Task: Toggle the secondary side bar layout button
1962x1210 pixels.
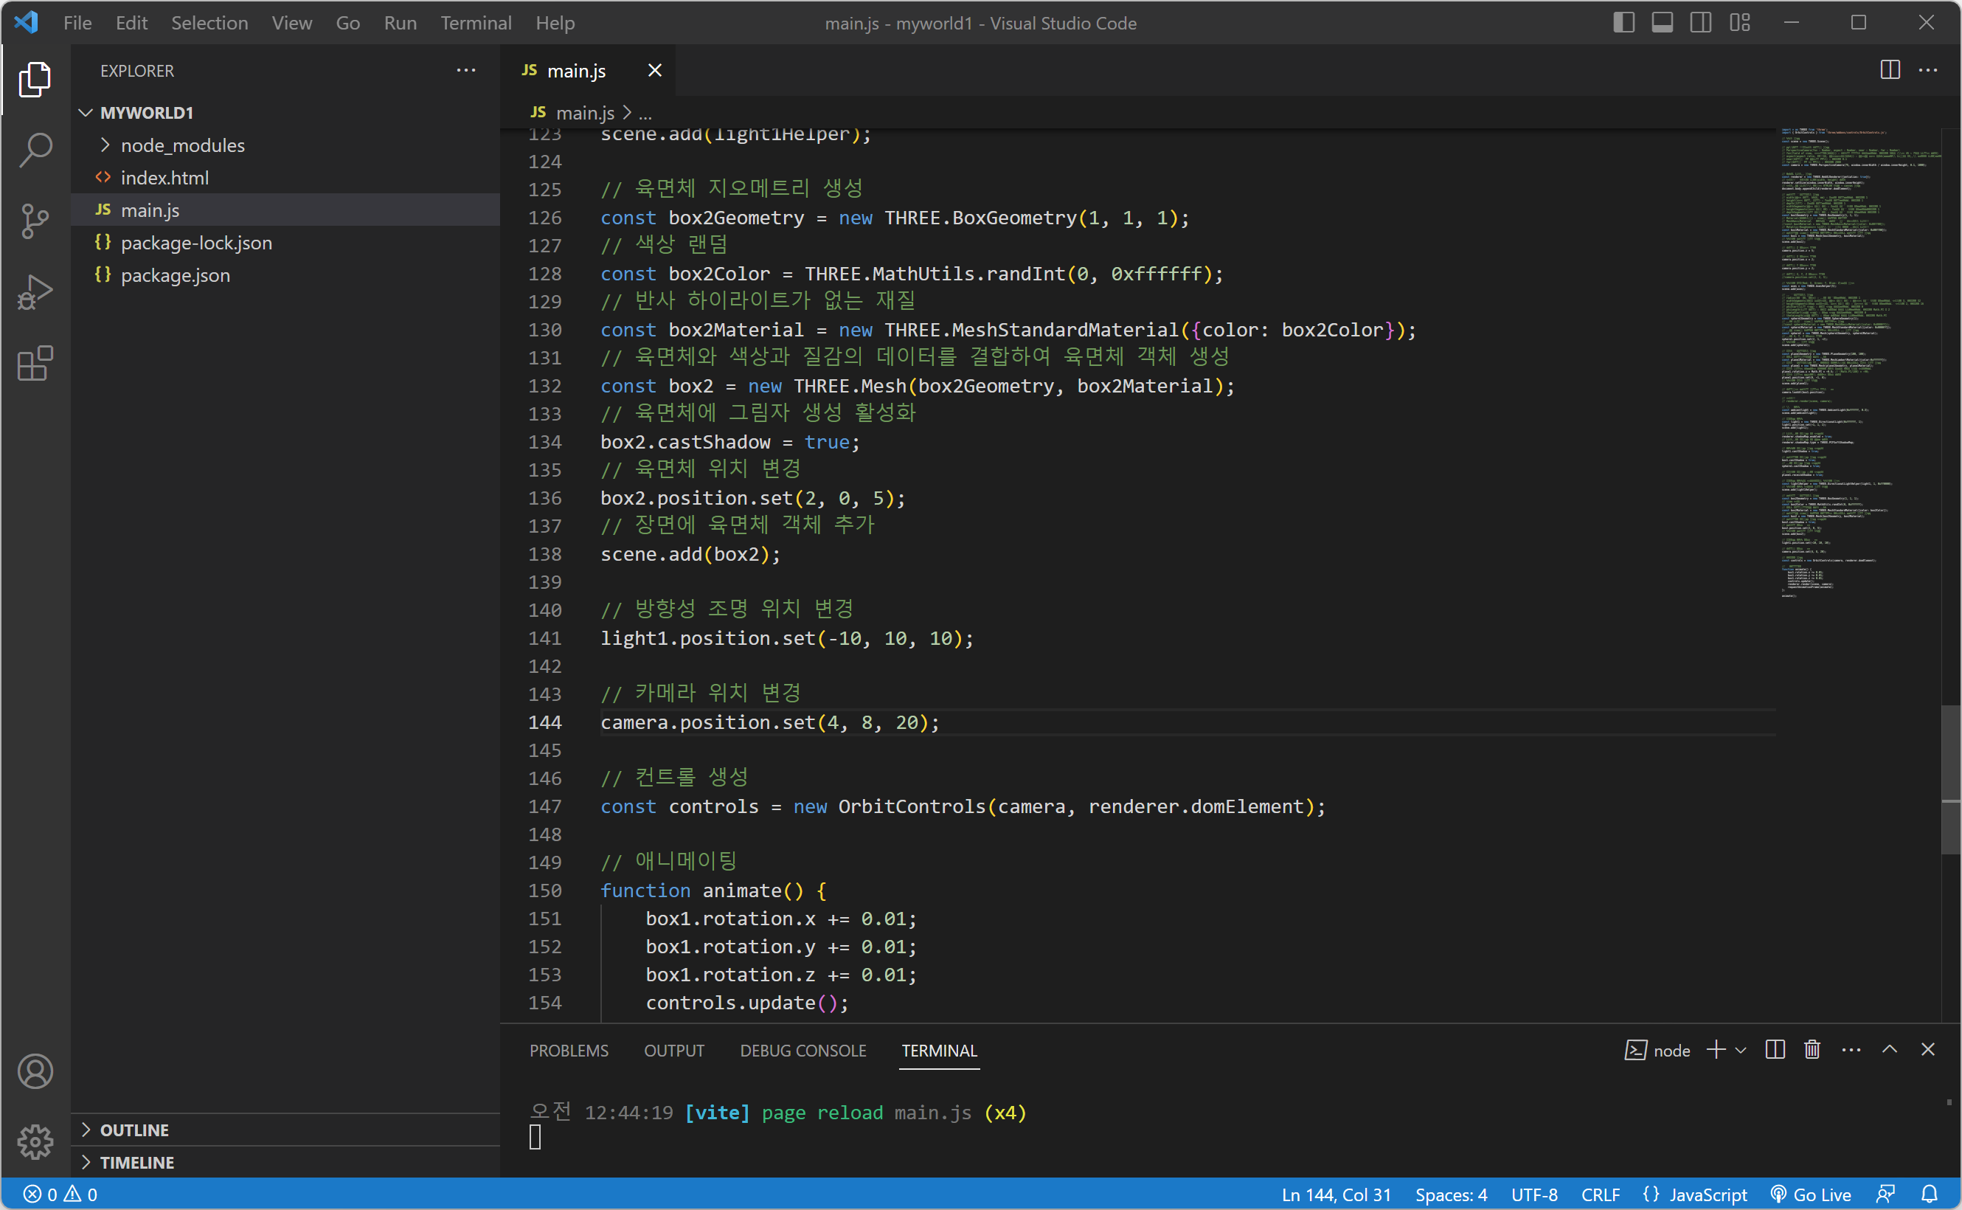Action: pos(1700,22)
